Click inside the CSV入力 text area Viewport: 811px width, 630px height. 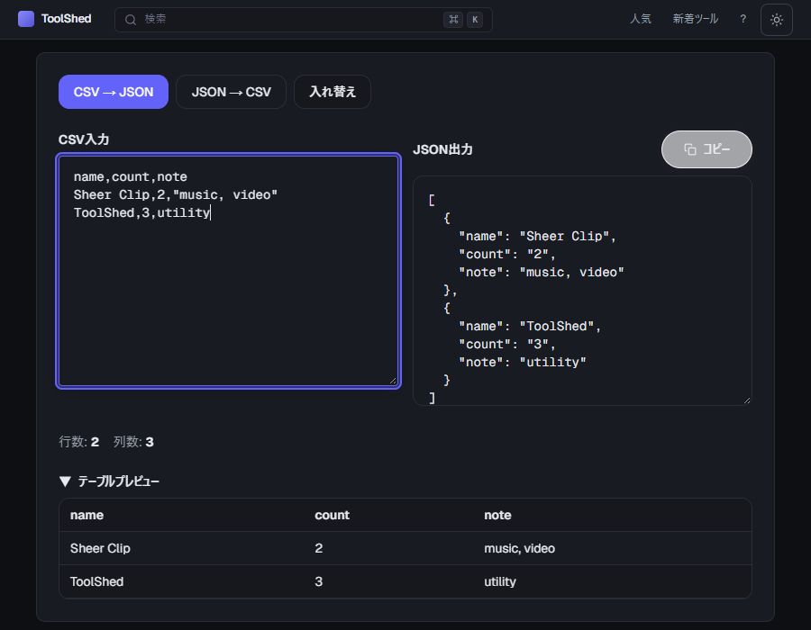pos(228,271)
